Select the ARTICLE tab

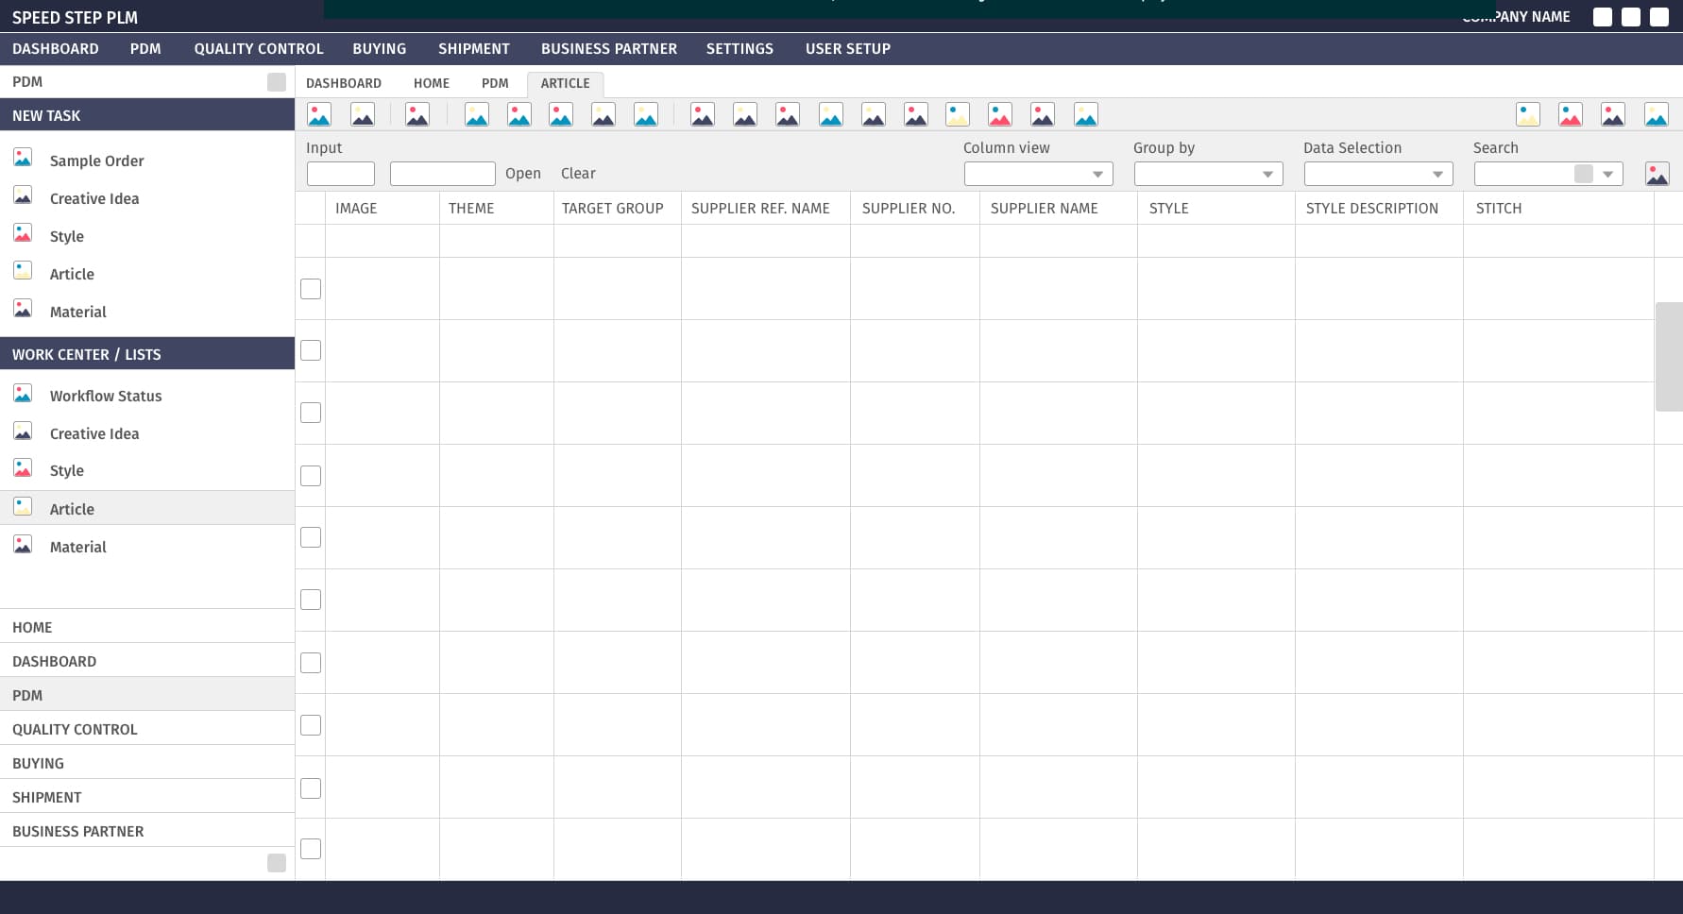[x=565, y=83]
